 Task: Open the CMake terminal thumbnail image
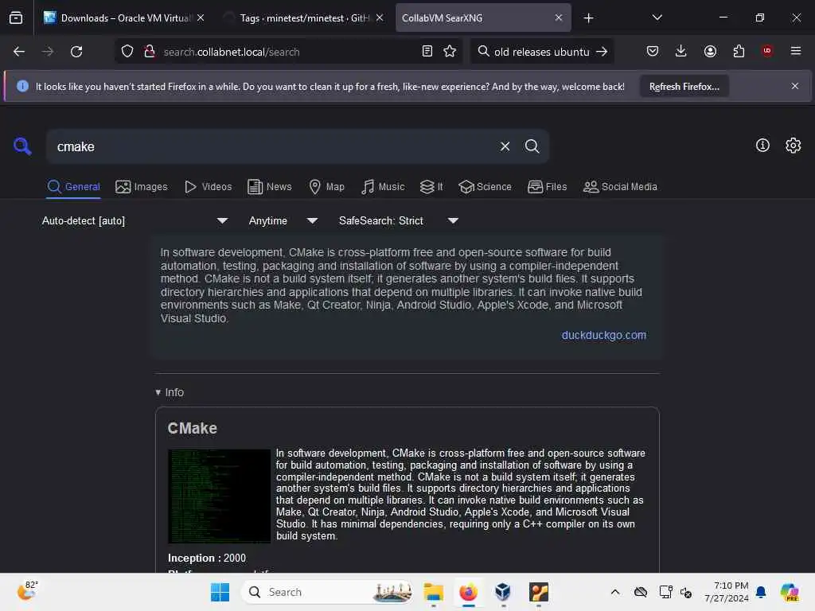219,496
